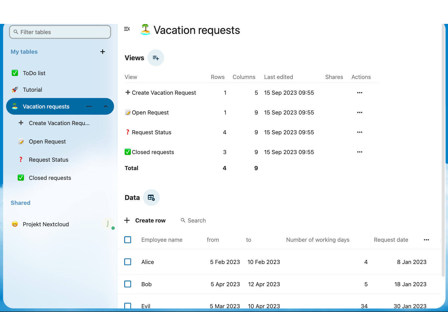Open actions menu for Request Status view
The width and height of the screenshot is (448, 312).
pyautogui.click(x=359, y=132)
